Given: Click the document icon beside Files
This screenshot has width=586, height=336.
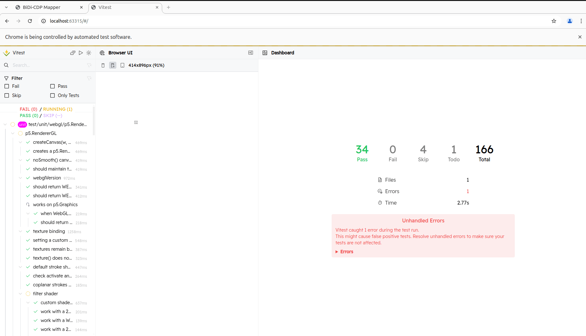Looking at the screenshot, I should click(x=380, y=180).
